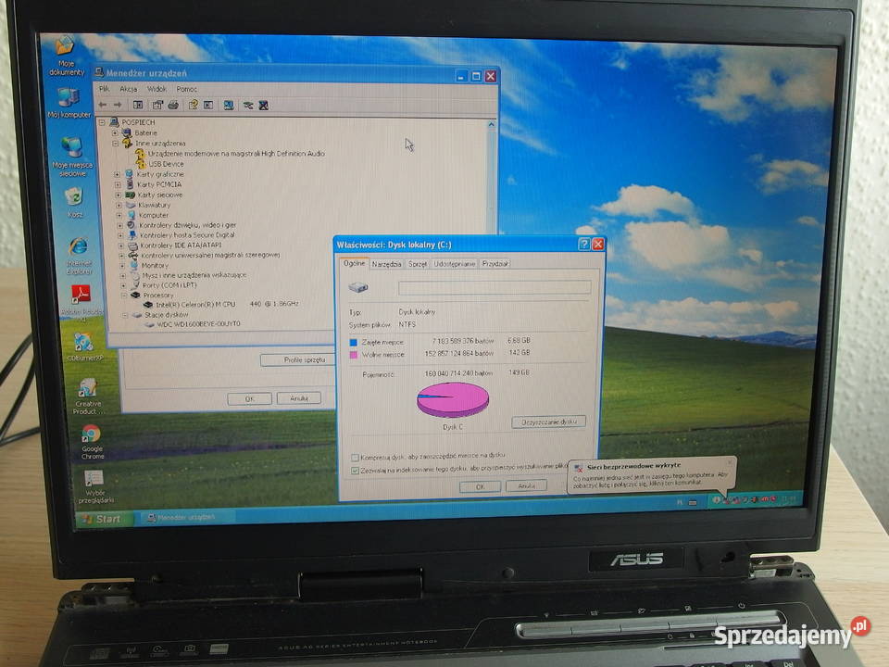Image resolution: width=889 pixels, height=667 pixels.
Task: Click the Back arrow in Device Manager toolbar
Action: [103, 105]
